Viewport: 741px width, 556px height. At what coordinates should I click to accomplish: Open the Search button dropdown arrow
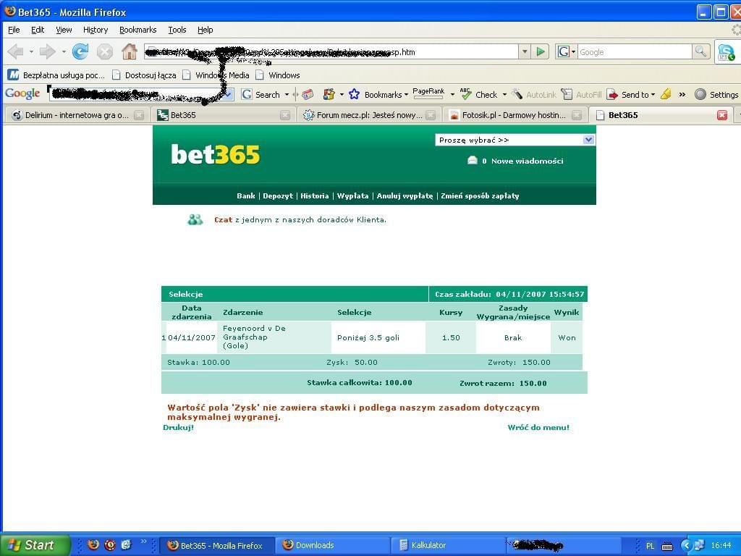[x=287, y=95]
